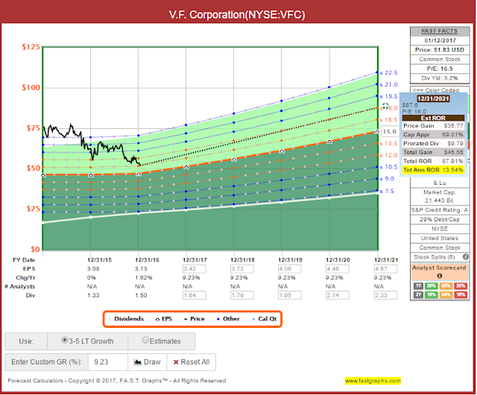This screenshot has height=395, width=477.
Task: Open the Stock Splits info icon
Action: (x=465, y=257)
